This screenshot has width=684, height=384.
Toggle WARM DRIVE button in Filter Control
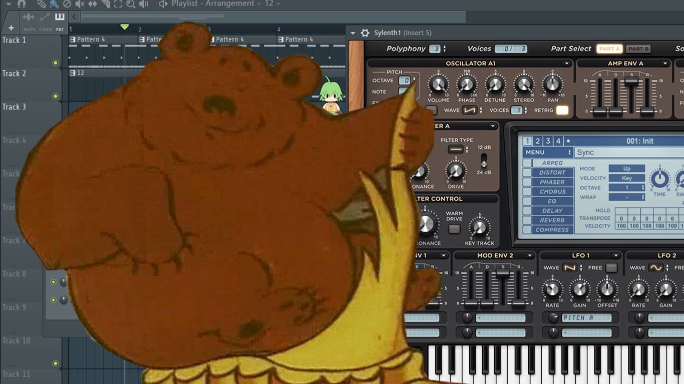tap(454, 229)
